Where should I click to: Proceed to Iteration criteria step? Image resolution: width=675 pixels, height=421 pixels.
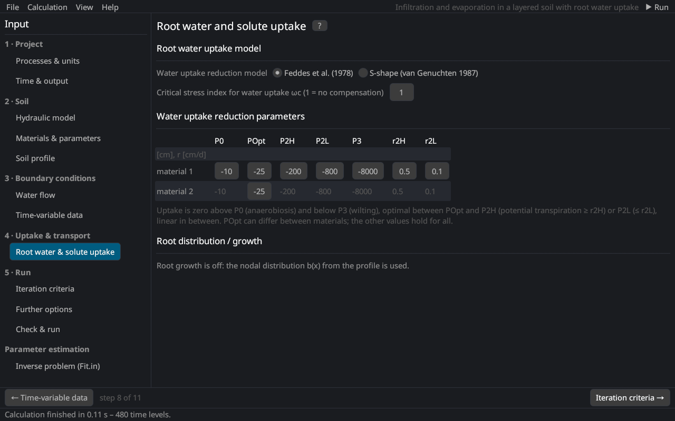[x=630, y=398]
